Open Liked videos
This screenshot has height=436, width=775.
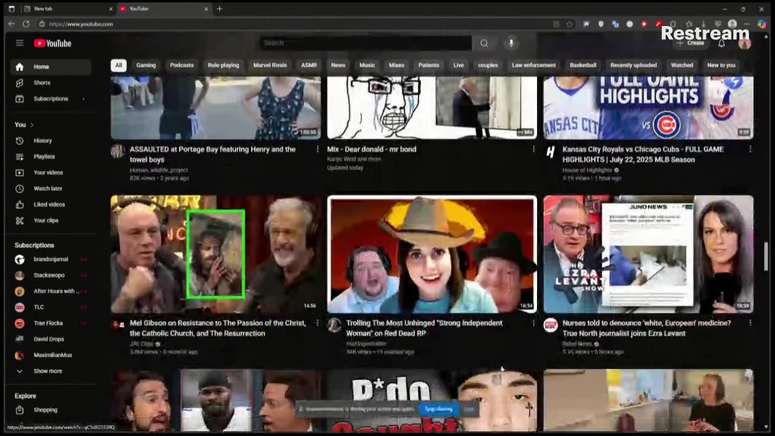(x=51, y=205)
